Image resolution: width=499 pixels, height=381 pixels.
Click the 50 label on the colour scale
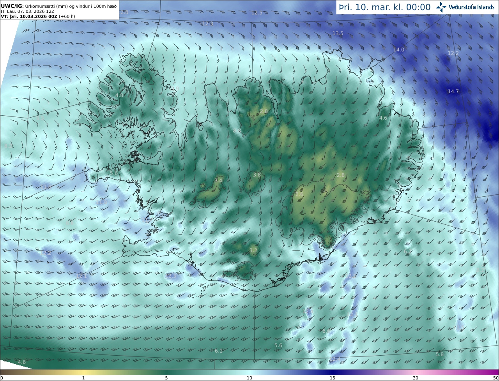[x=496, y=378]
